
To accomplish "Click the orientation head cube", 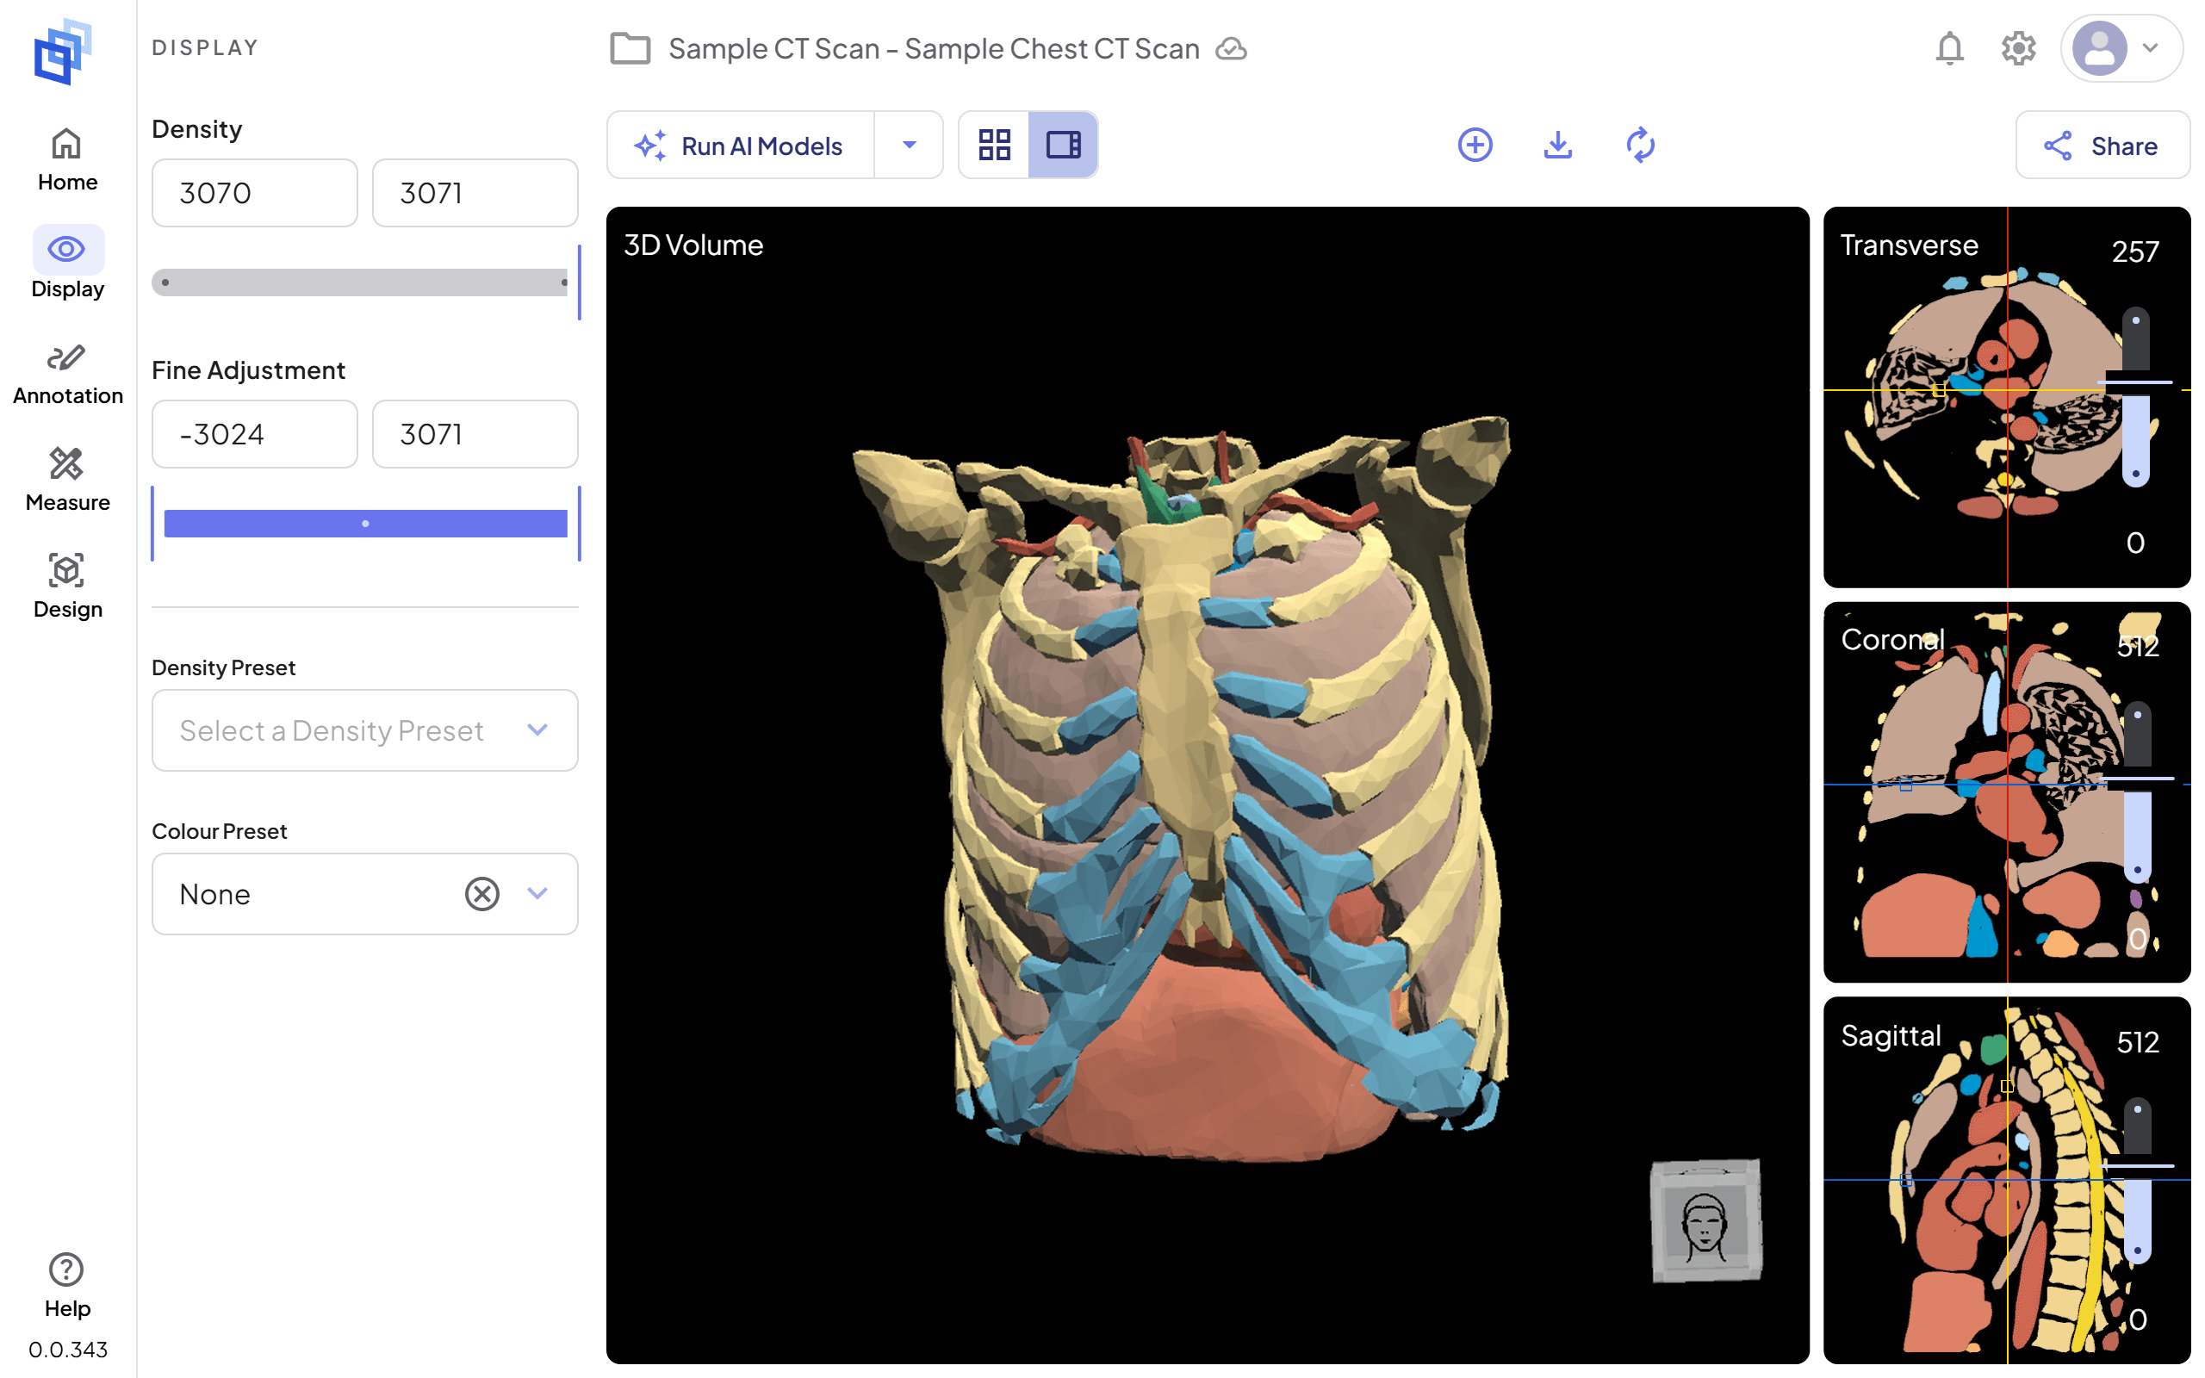I will (x=1705, y=1221).
